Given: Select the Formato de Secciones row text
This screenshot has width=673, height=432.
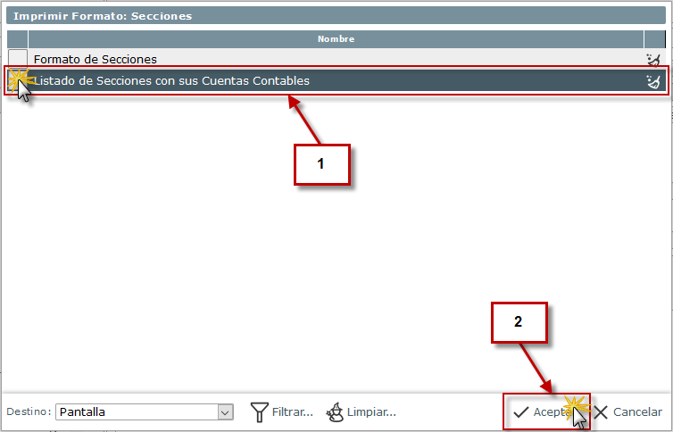Looking at the screenshot, I should [x=96, y=59].
